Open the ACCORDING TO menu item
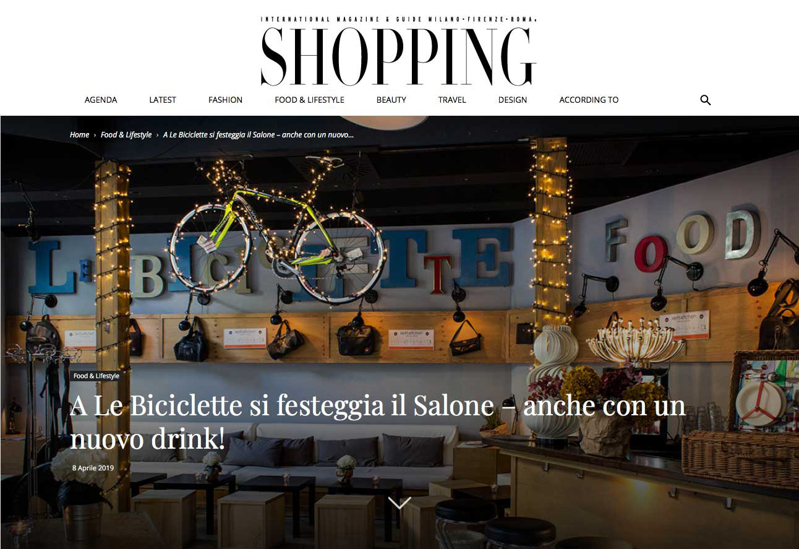Image resolution: width=799 pixels, height=549 pixels. coord(589,100)
